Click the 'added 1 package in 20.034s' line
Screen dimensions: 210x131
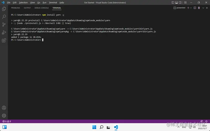(x=26, y=37)
